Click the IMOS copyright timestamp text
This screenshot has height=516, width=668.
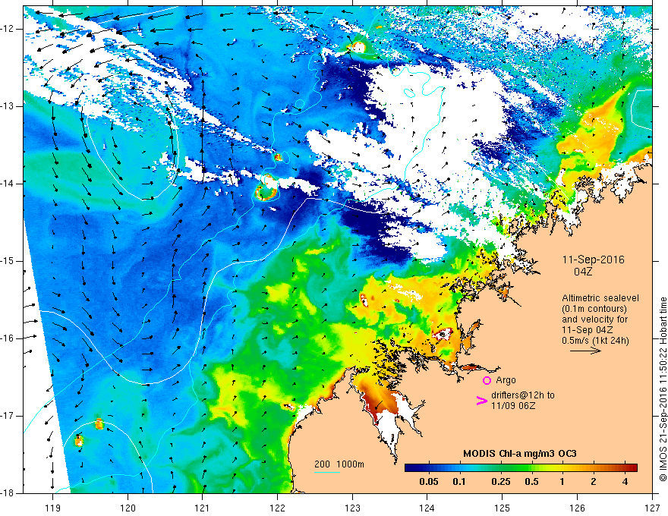[663, 389]
